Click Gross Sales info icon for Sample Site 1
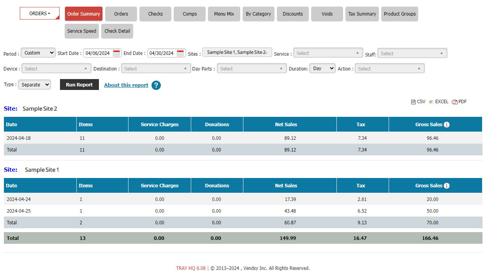Image resolution: width=486 pixels, height=273 pixels. 447,186
